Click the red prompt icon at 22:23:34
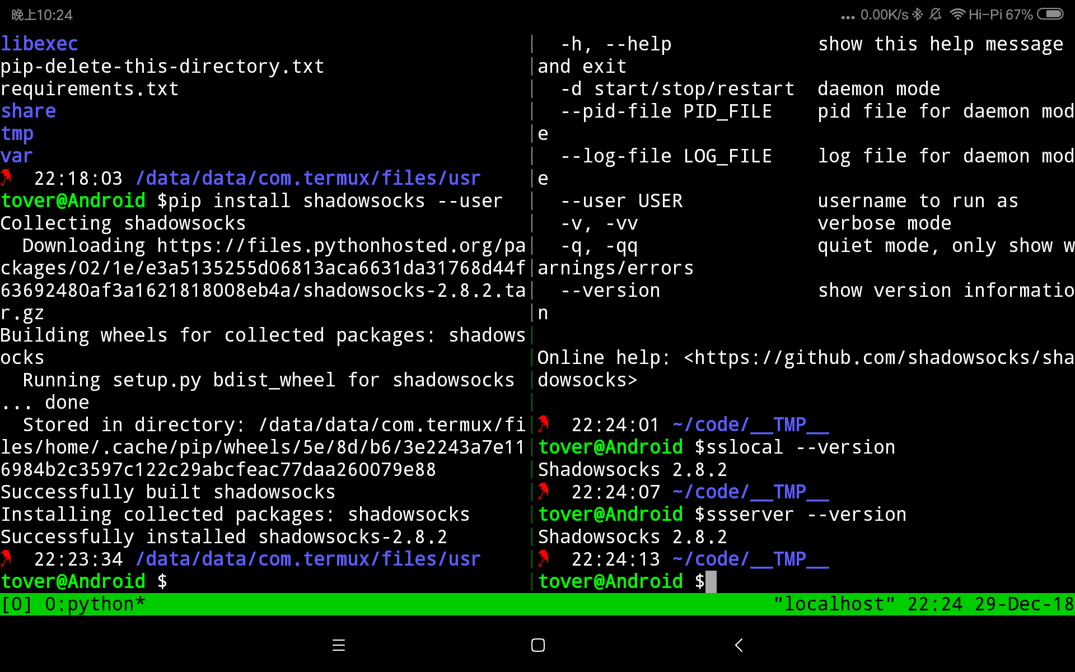Viewport: 1075px width, 672px height. click(x=7, y=559)
